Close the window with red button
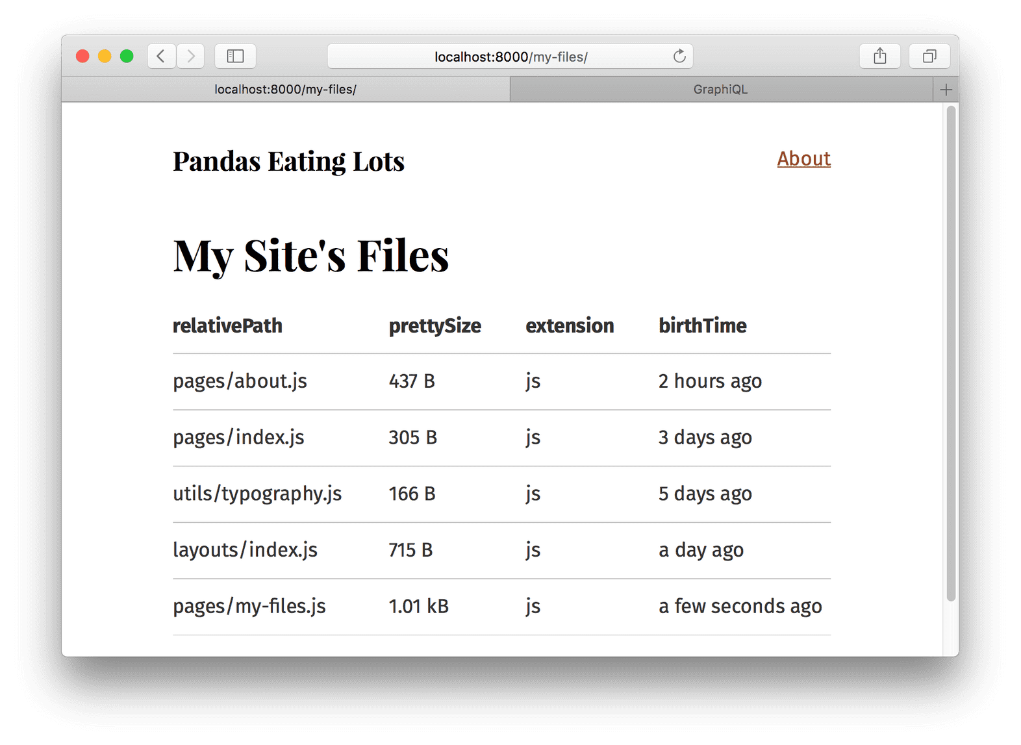 coord(82,57)
